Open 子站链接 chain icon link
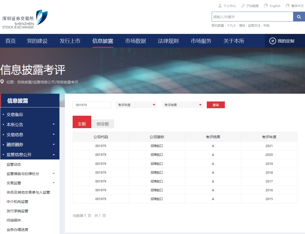Screen dimensions: 305x234 (x=250, y=6)
